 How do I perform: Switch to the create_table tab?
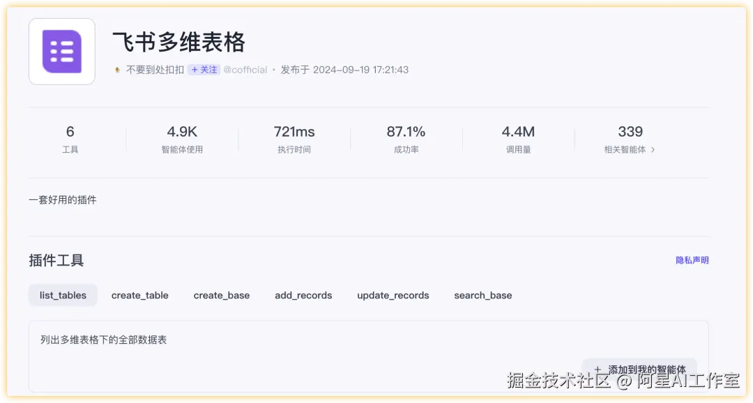click(x=139, y=296)
